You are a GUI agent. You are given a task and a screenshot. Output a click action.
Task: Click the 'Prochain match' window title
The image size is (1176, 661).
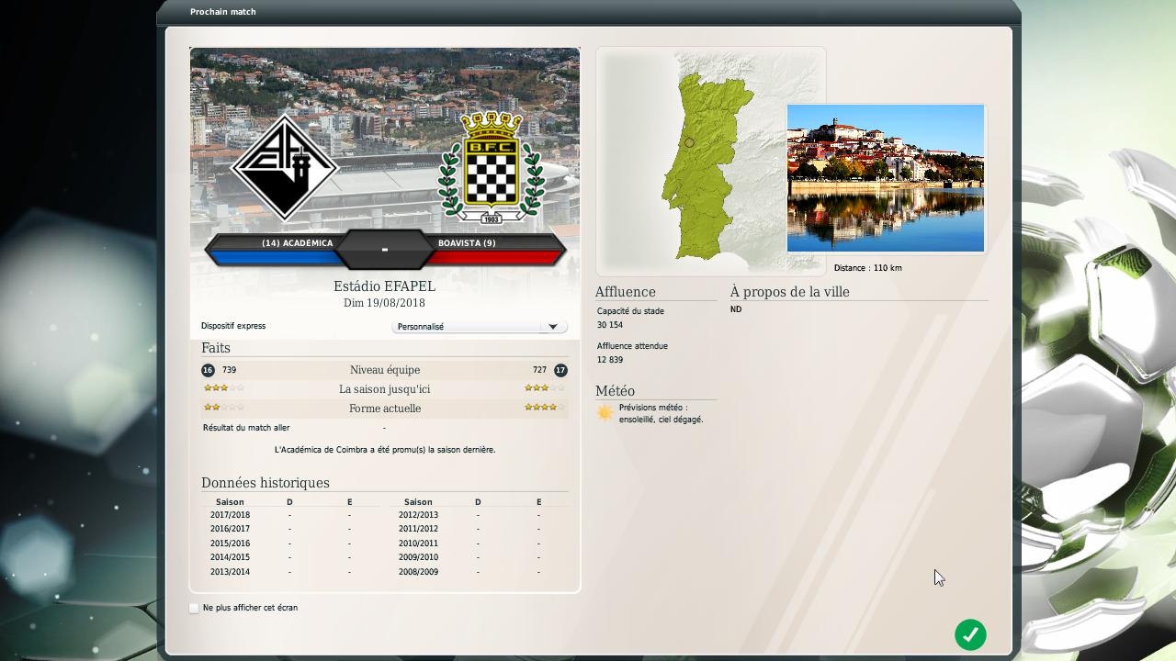click(x=223, y=12)
